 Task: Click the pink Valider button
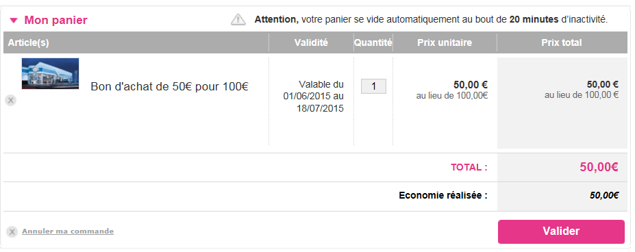[x=561, y=231]
